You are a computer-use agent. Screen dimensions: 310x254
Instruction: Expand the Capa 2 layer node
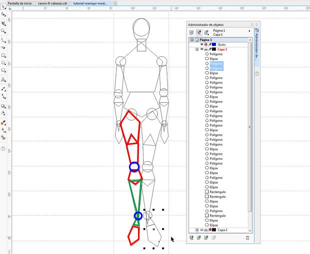pos(197,230)
